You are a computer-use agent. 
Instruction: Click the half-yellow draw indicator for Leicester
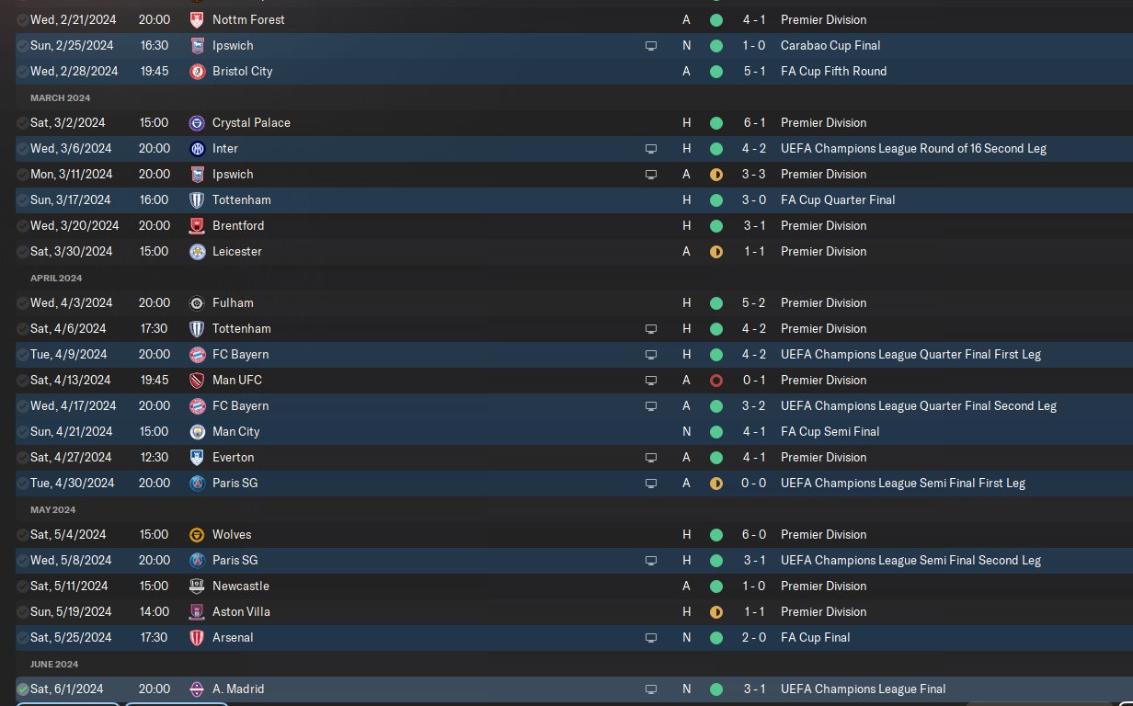[716, 251]
